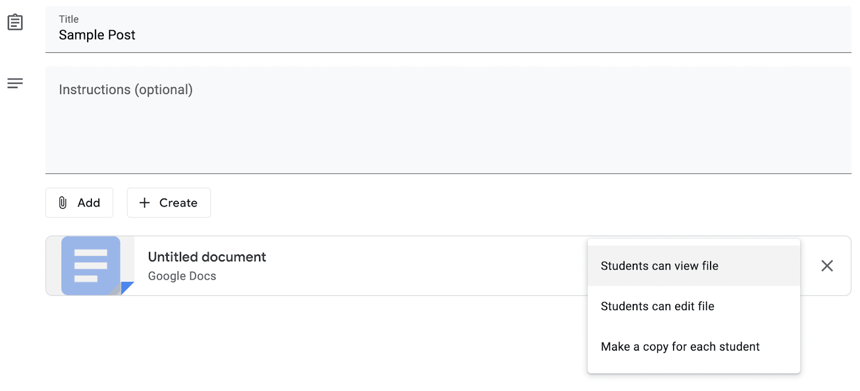The width and height of the screenshot is (860, 391).
Task: Open the Add attachment button
Action: [80, 203]
